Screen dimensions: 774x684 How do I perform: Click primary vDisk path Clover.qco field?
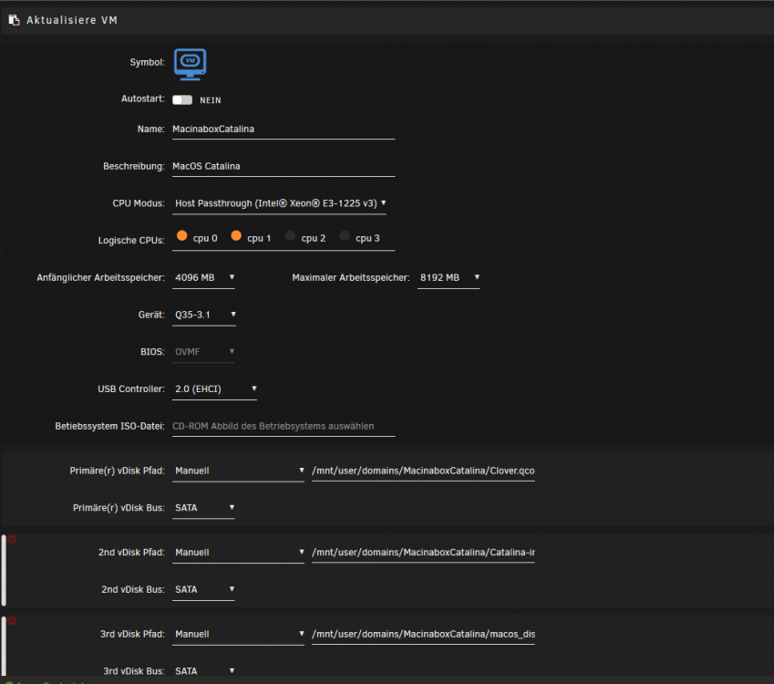point(423,471)
